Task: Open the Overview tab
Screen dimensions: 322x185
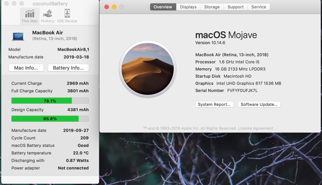Action: [163, 7]
